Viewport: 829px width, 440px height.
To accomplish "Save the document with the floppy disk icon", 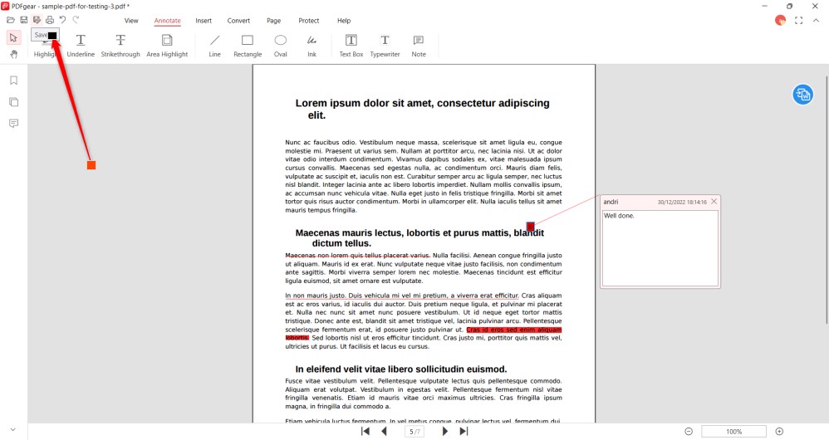I will [x=24, y=20].
